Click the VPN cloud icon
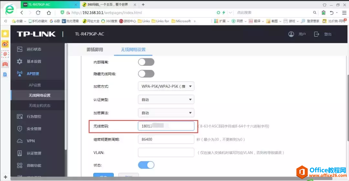Viewport: 349px width, 181px height. [20, 141]
